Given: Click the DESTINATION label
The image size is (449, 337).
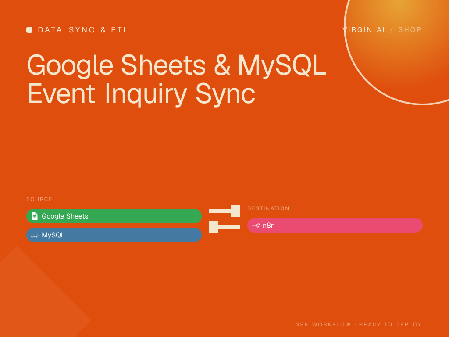Looking at the screenshot, I should coord(268,208).
